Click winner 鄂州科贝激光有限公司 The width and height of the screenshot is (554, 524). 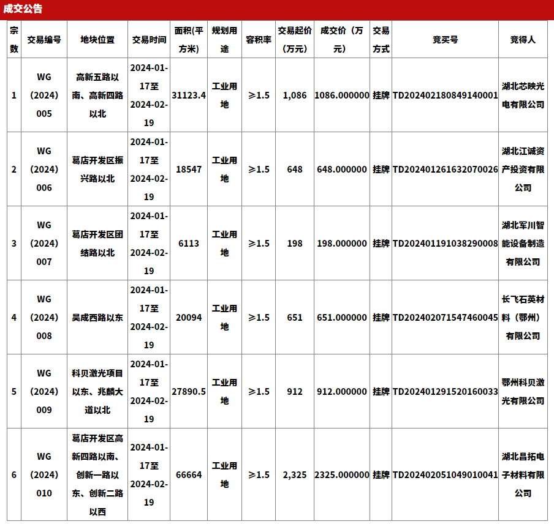tap(523, 392)
